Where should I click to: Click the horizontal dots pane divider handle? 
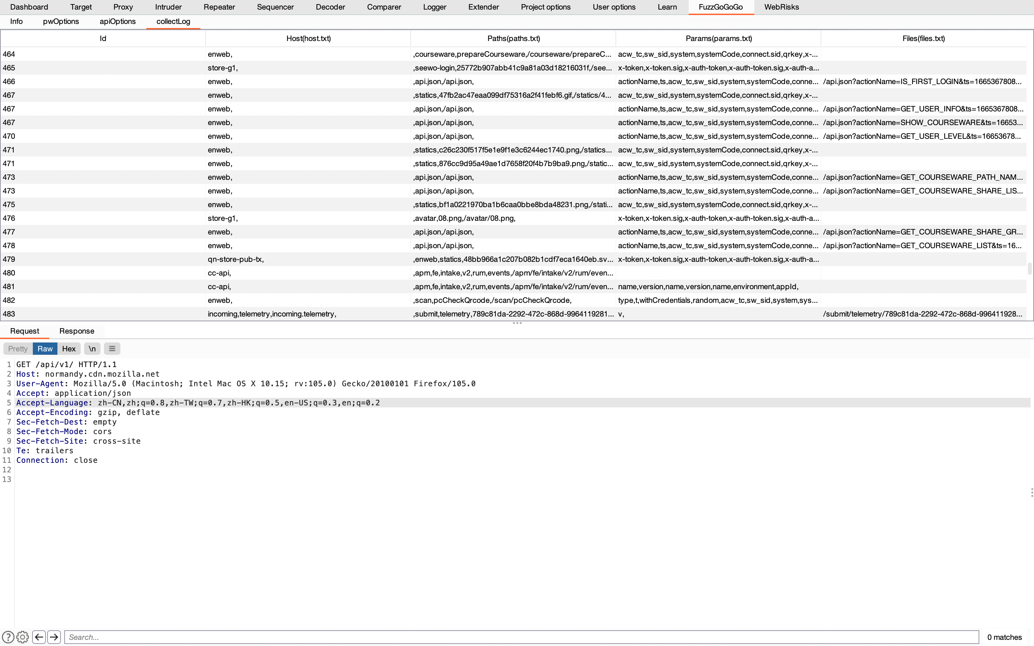tap(517, 323)
